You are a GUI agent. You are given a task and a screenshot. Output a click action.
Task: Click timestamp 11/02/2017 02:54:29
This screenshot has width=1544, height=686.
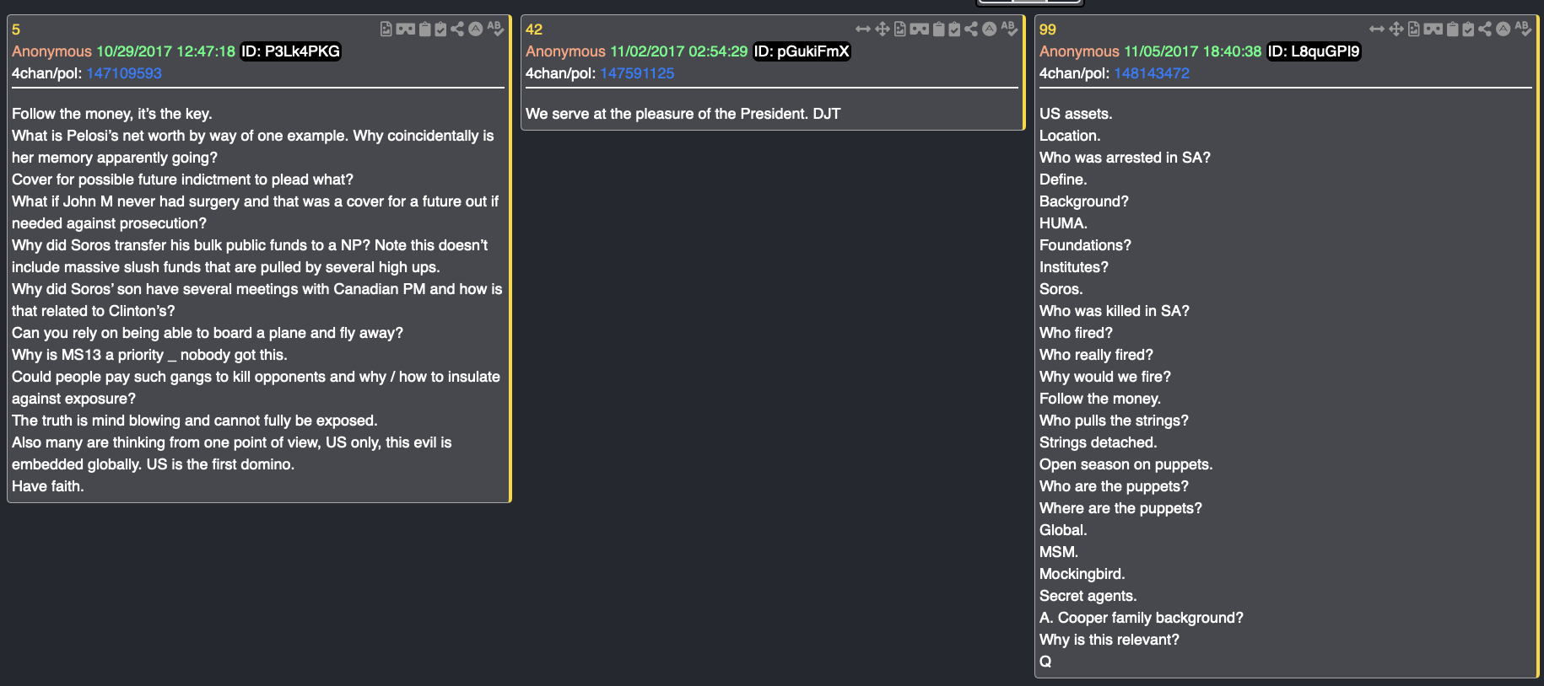coord(678,51)
